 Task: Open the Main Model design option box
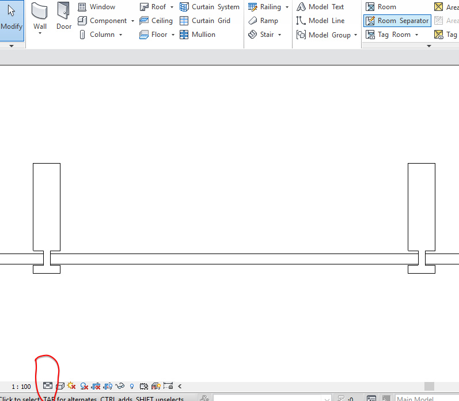(x=427, y=398)
